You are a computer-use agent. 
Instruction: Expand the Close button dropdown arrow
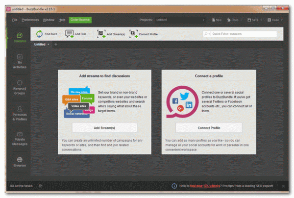(282, 20)
